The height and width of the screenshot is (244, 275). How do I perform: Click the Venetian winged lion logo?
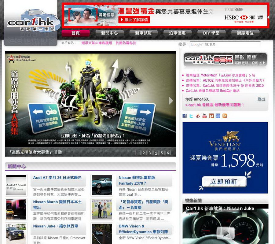pyautogui.click(x=231, y=136)
